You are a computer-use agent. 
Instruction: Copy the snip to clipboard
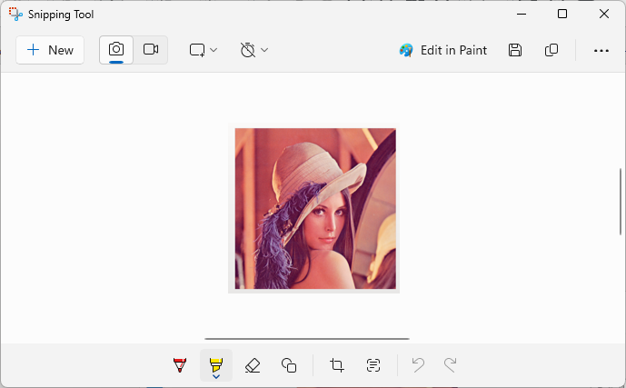point(551,50)
